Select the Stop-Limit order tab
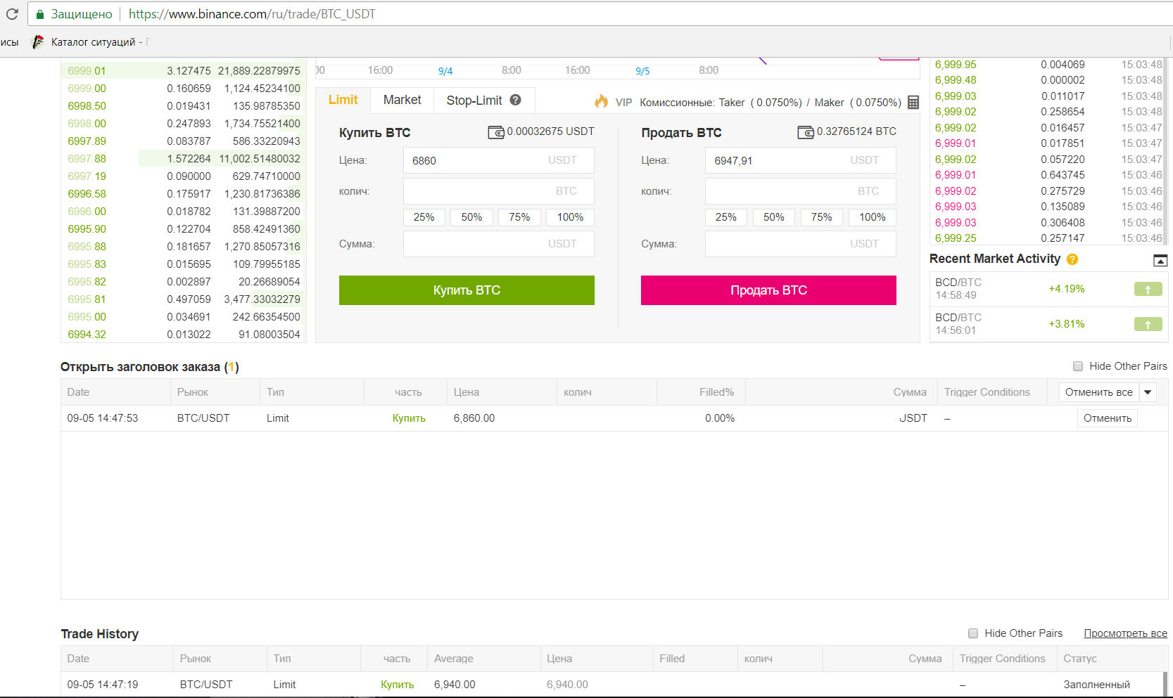 tap(474, 101)
